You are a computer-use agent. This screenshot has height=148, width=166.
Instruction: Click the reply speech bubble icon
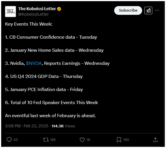pyautogui.click(x=9, y=140)
